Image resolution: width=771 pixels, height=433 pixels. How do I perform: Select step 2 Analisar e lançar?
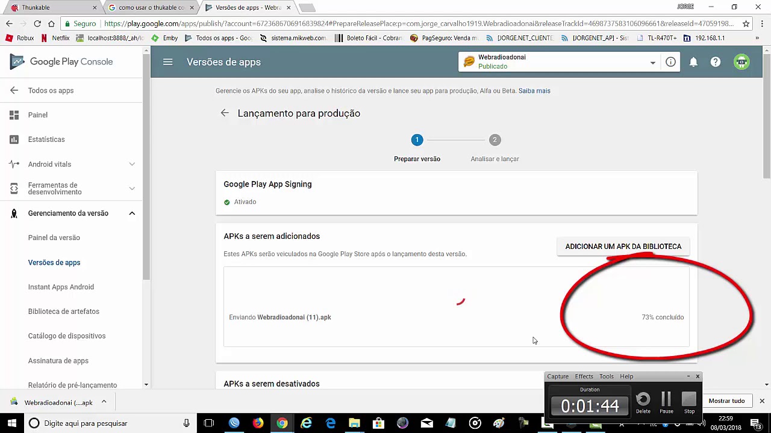click(x=495, y=148)
